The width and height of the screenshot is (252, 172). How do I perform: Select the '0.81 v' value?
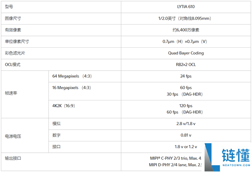186,135
